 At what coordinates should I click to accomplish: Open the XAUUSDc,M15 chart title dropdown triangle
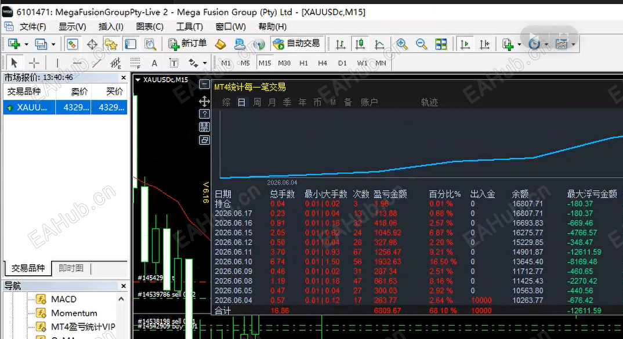(x=138, y=80)
